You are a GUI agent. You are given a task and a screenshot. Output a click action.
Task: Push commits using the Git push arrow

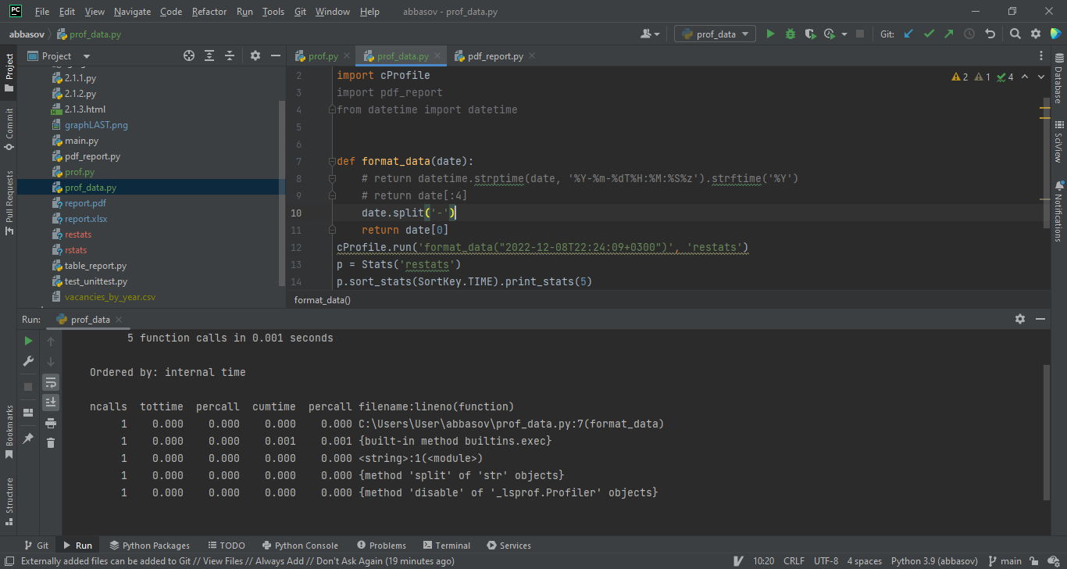coord(950,34)
